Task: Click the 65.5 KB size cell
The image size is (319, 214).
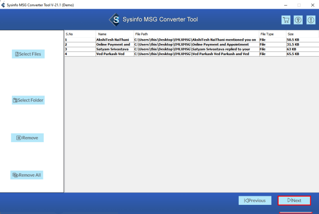Action: [303, 53]
